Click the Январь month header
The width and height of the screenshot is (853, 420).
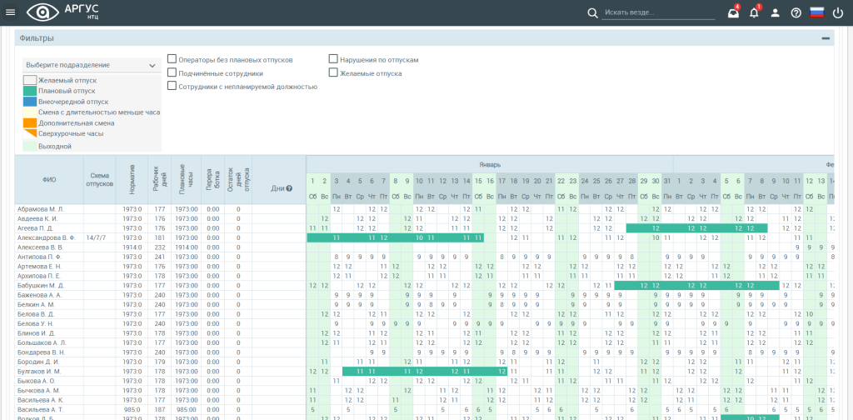coord(490,164)
